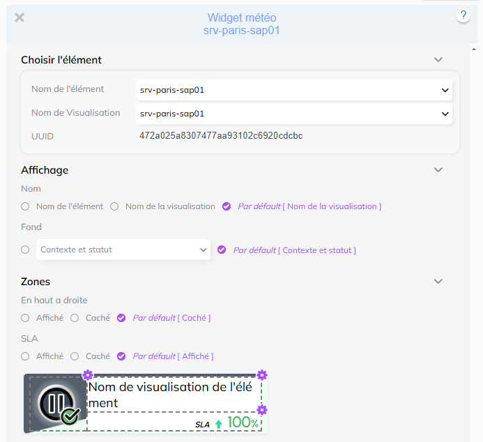
Task: Select 'Nom de l'élément' radio option
Action: pos(25,206)
